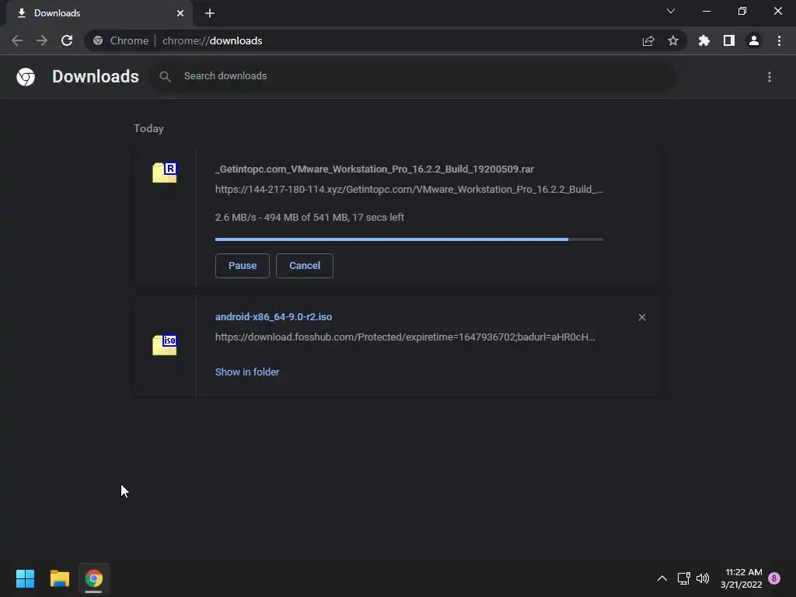Open the Windows Start menu
This screenshot has width=796, height=597.
coord(26,578)
